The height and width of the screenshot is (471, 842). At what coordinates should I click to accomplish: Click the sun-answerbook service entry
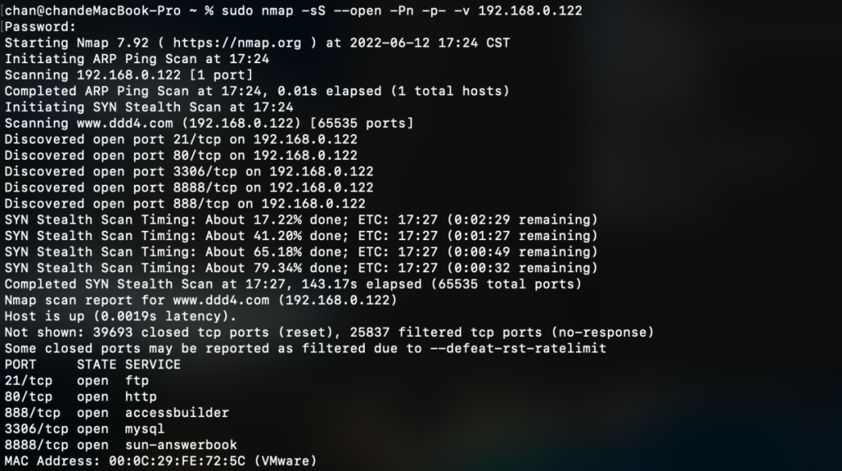pyautogui.click(x=181, y=445)
